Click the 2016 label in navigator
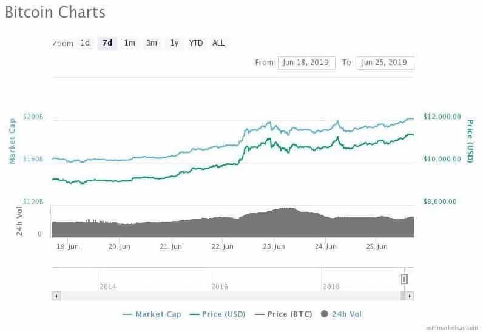This screenshot has width=483, height=332. 220,286
